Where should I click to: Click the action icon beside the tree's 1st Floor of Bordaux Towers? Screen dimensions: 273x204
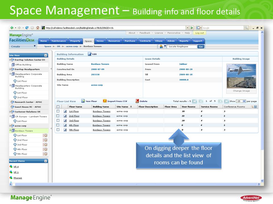pos(45,135)
